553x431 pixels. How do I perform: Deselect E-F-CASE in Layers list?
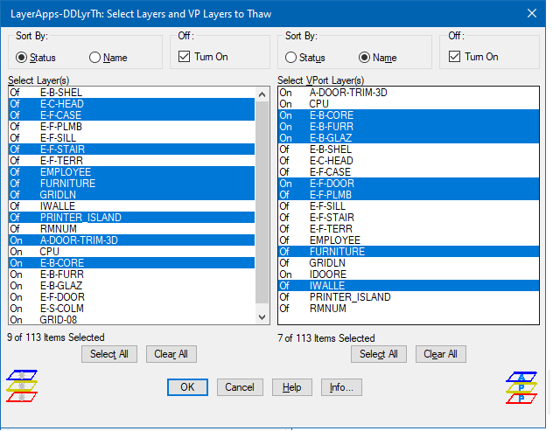[x=131, y=115]
